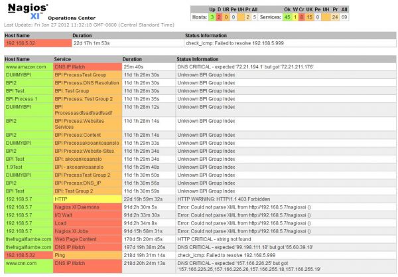Click the Nagios XI logo
The width and height of the screenshot is (398, 277).
(x=27, y=12)
